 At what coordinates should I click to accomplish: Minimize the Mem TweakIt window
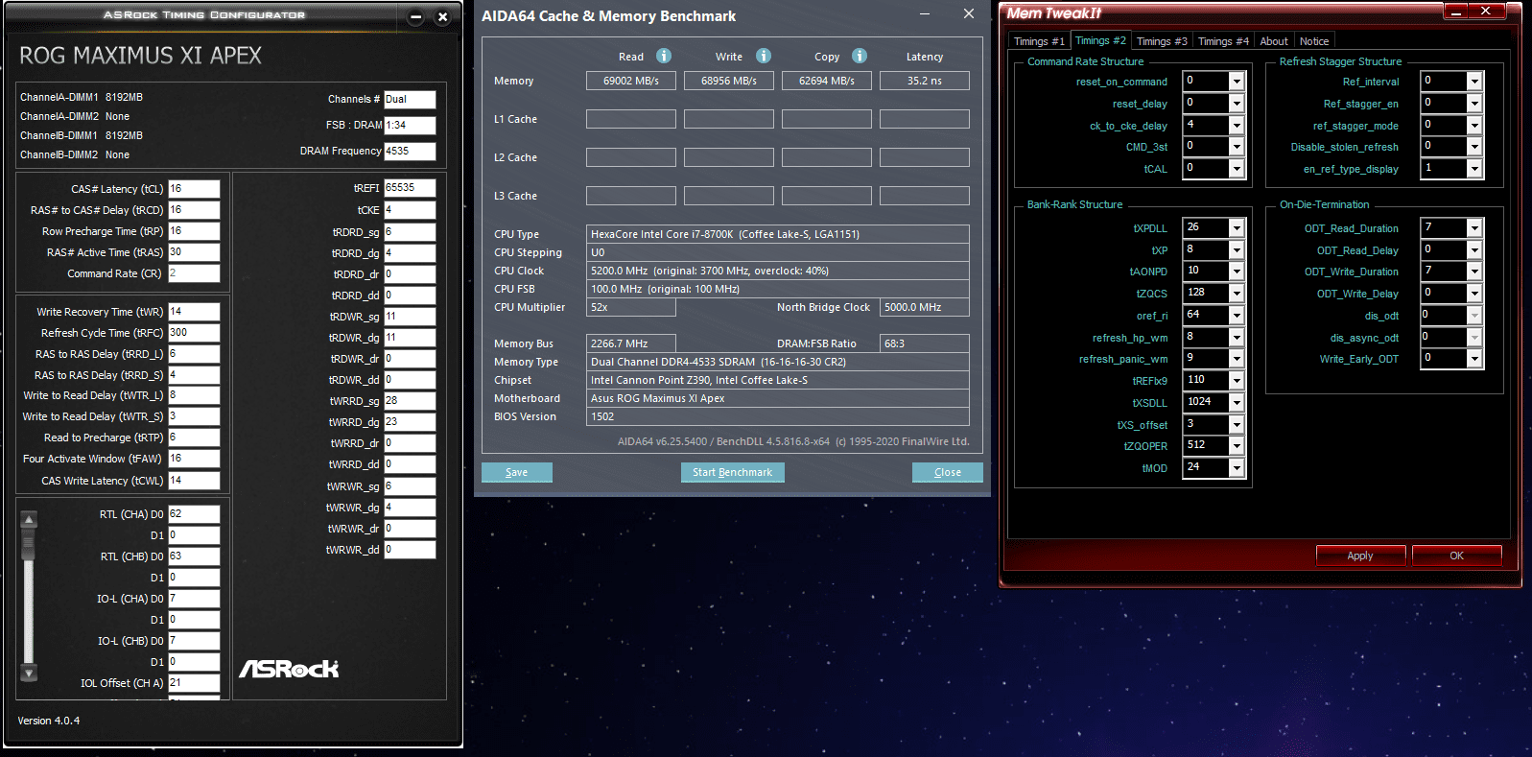(x=1456, y=12)
